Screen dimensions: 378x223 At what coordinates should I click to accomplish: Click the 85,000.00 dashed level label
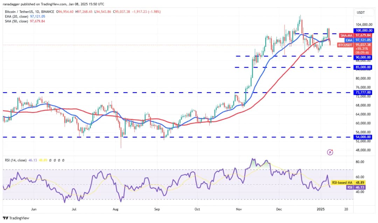(364, 67)
